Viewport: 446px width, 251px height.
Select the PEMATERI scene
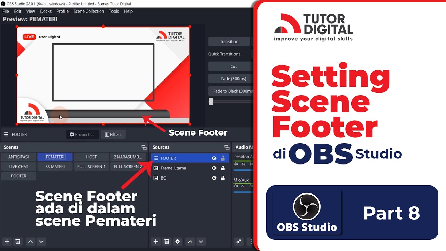(x=55, y=157)
